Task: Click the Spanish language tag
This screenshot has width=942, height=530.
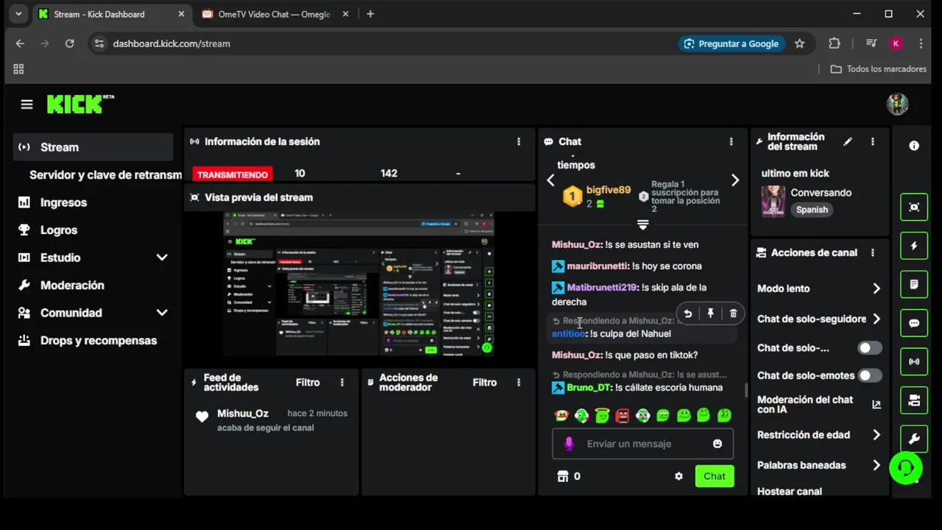Action: (x=812, y=210)
